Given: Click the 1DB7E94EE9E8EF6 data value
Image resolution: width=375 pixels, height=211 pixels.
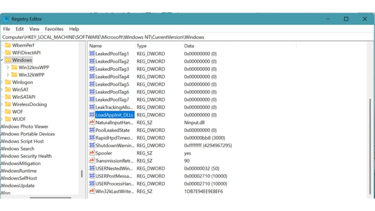Looking at the screenshot, I should 204,191.
